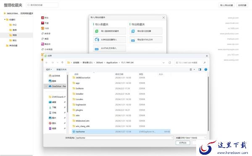Click the Open dialog folder search field
Image resolution: width=252 pixels, height=156 pixels.
191,62
